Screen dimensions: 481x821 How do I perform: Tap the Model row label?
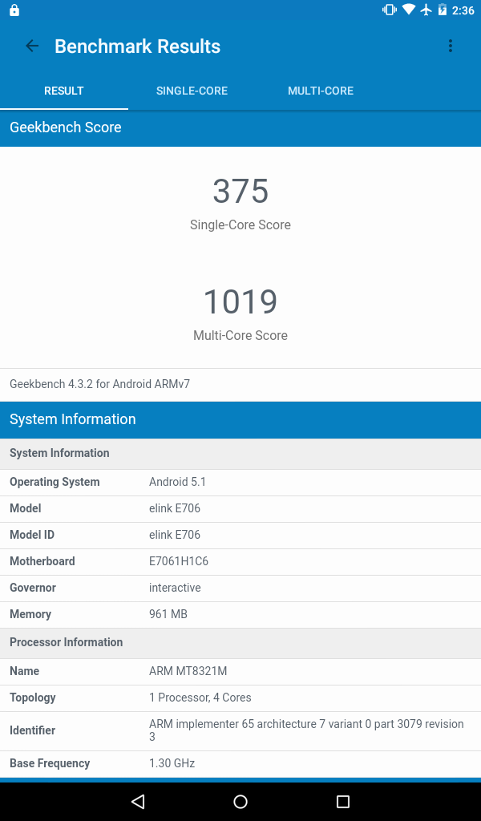25,508
